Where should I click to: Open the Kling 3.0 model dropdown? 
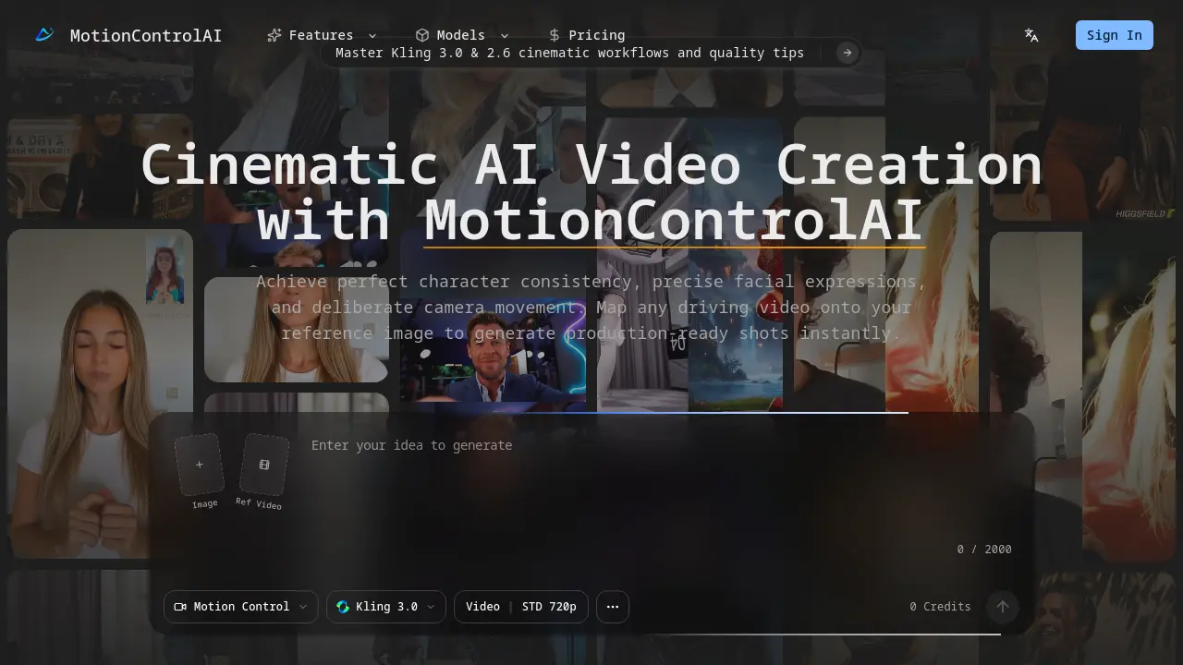tap(386, 607)
